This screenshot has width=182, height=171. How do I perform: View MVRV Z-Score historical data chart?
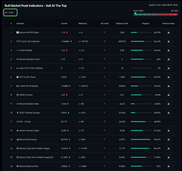click(x=168, y=95)
